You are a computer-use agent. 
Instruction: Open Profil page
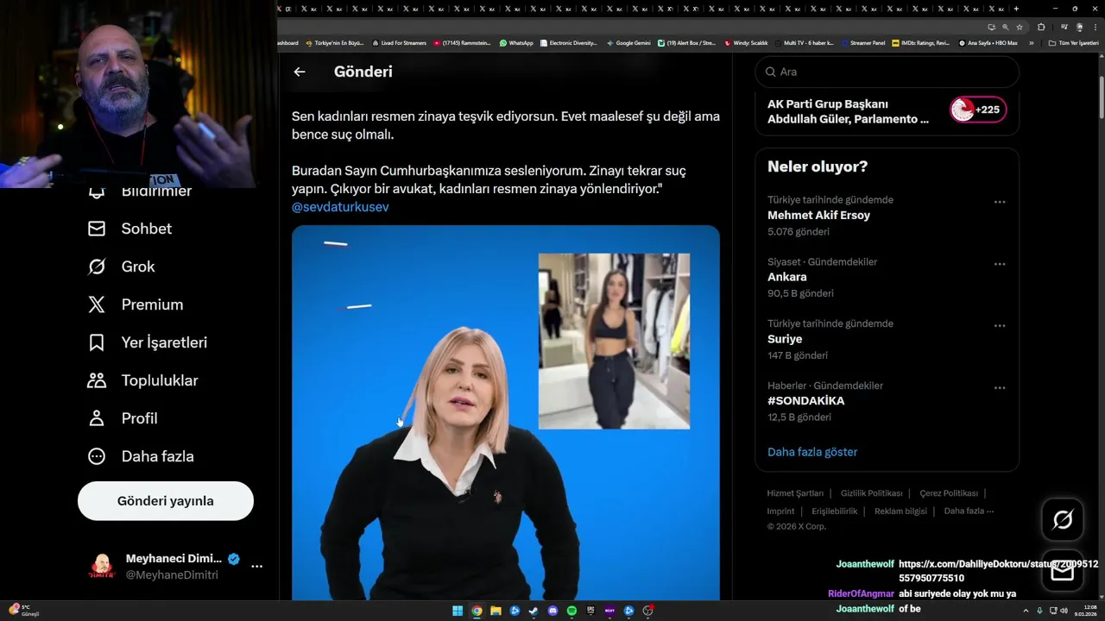[x=123, y=418]
